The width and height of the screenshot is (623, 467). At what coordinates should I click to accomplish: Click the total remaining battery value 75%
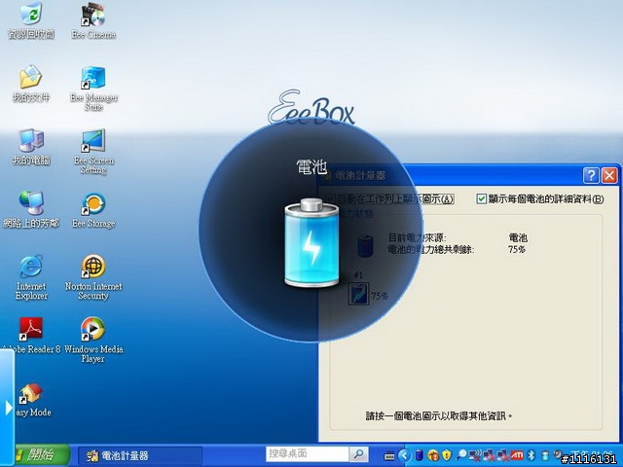[517, 249]
